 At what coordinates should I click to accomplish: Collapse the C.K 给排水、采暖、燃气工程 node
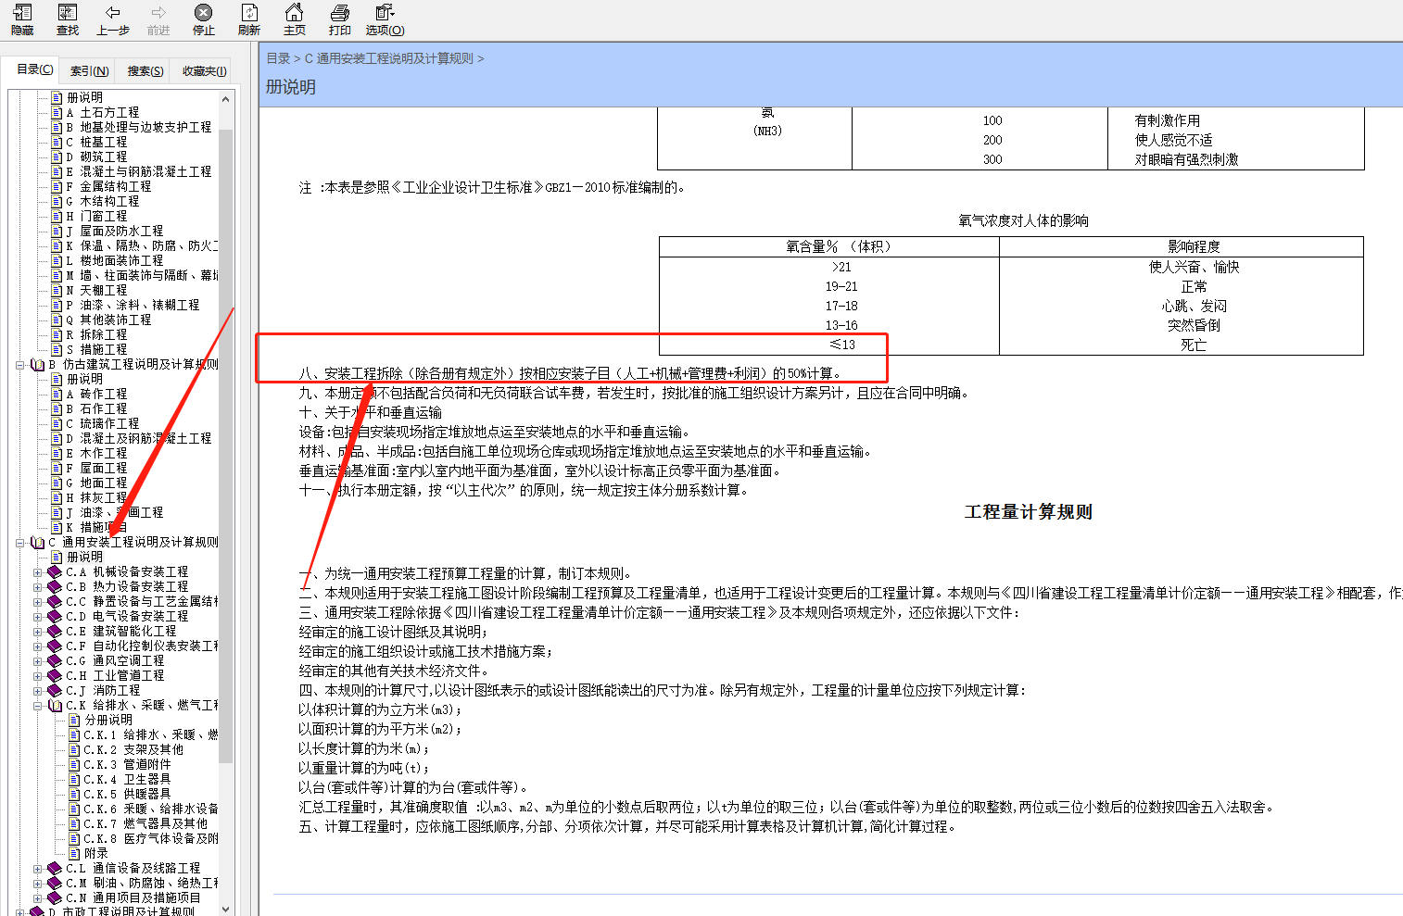(38, 705)
